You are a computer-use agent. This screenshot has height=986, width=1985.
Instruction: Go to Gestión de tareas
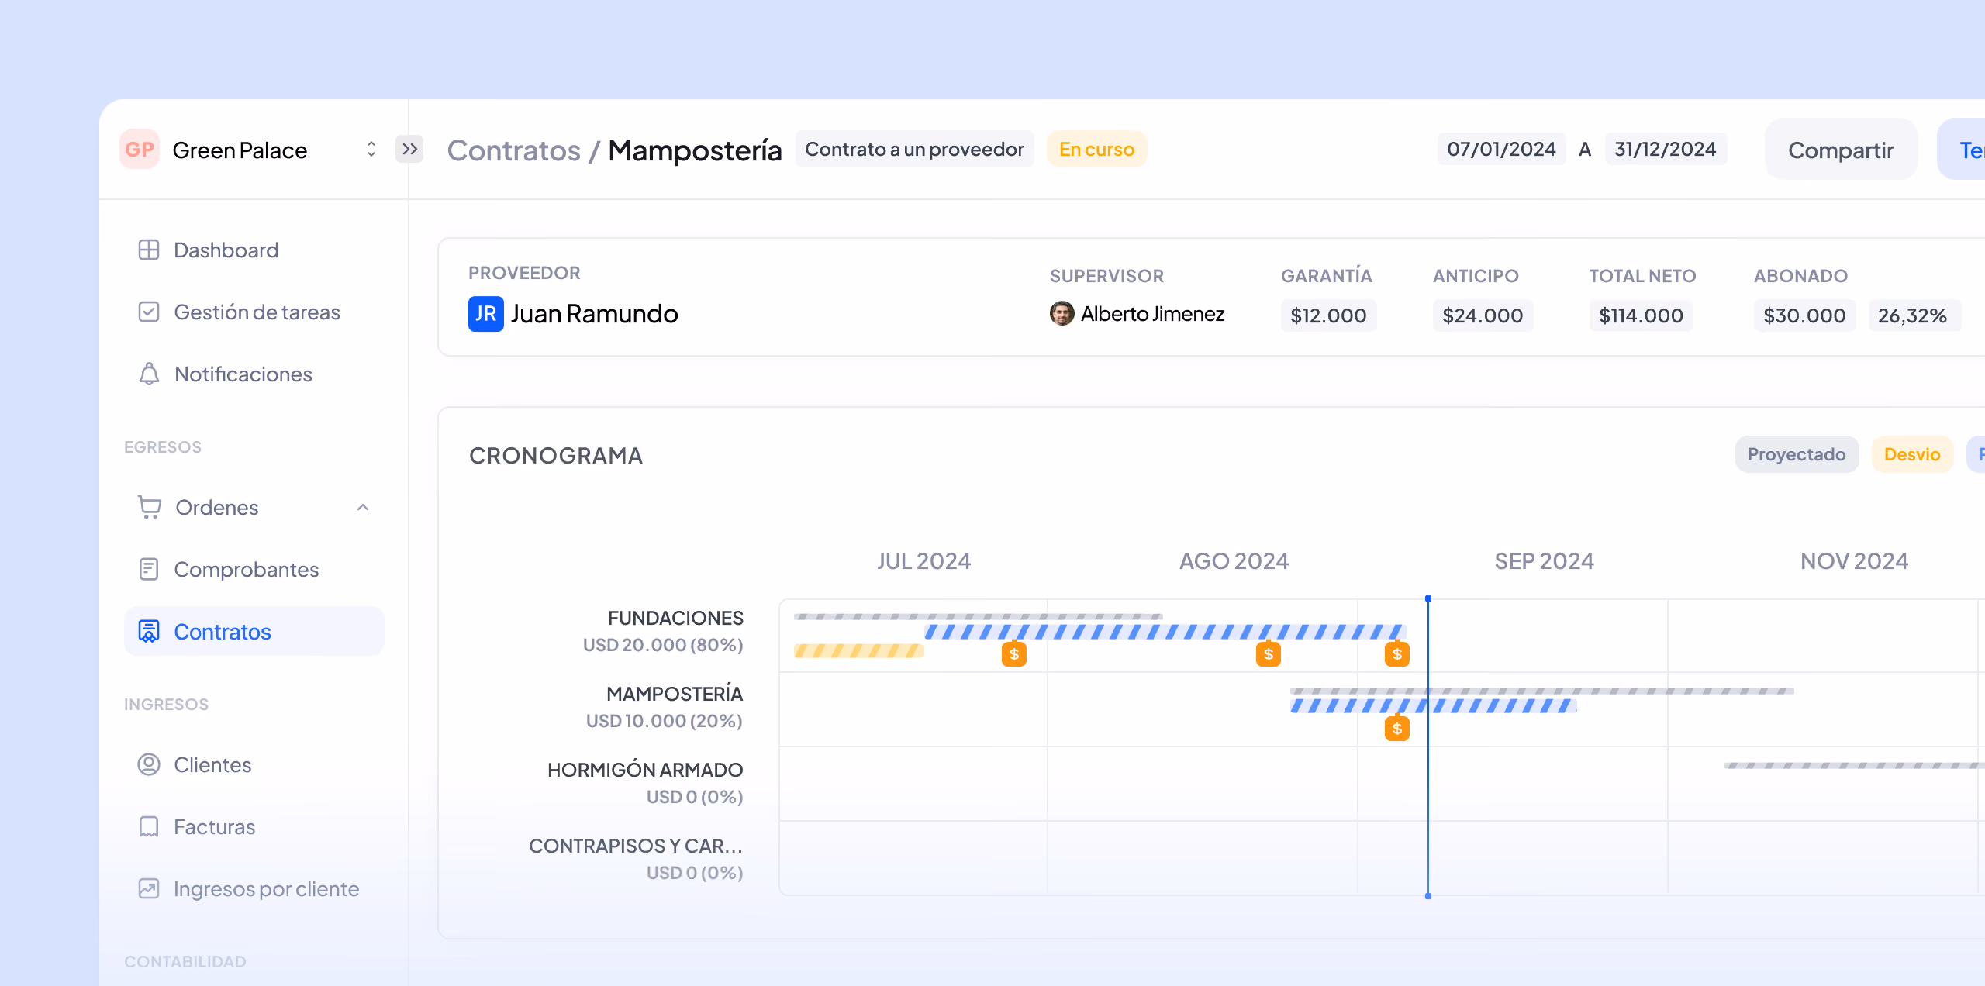pyautogui.click(x=257, y=312)
